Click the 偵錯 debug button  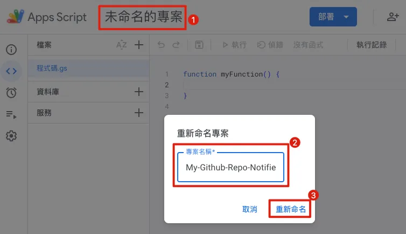[x=271, y=45]
